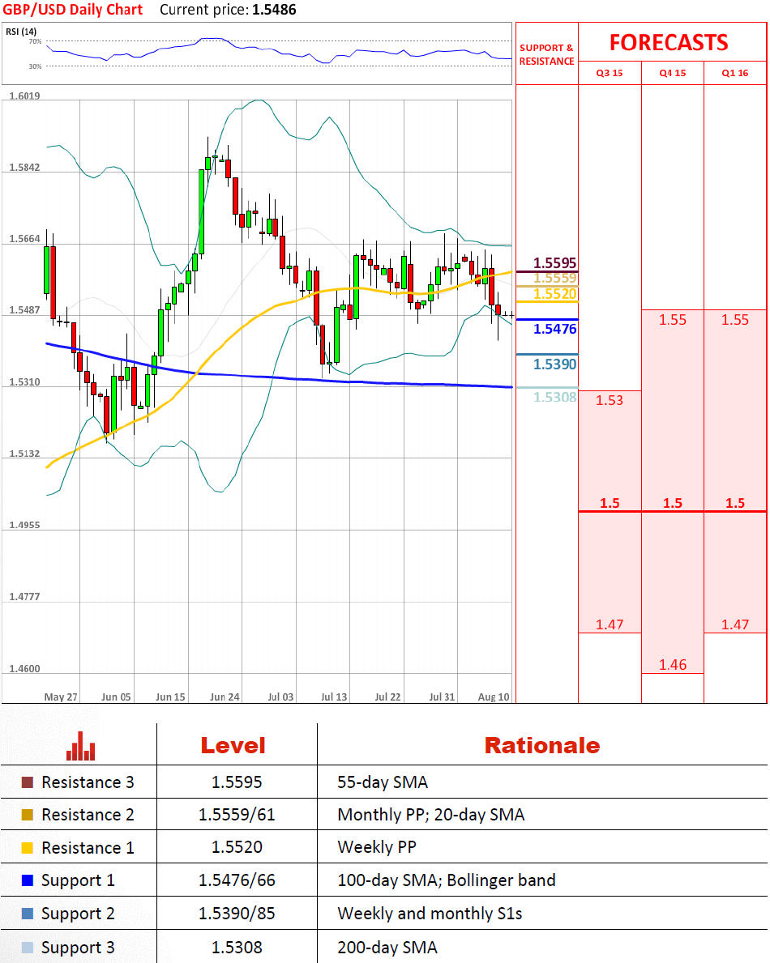This screenshot has height=963, width=770.
Task: Click the Aug 10 date axis label
Action: point(494,697)
